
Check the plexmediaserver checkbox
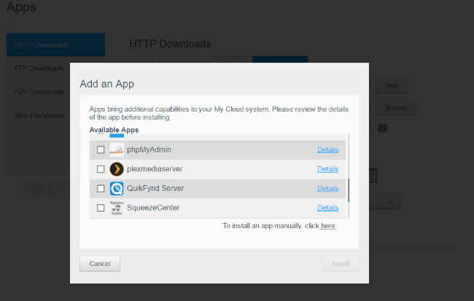101,169
